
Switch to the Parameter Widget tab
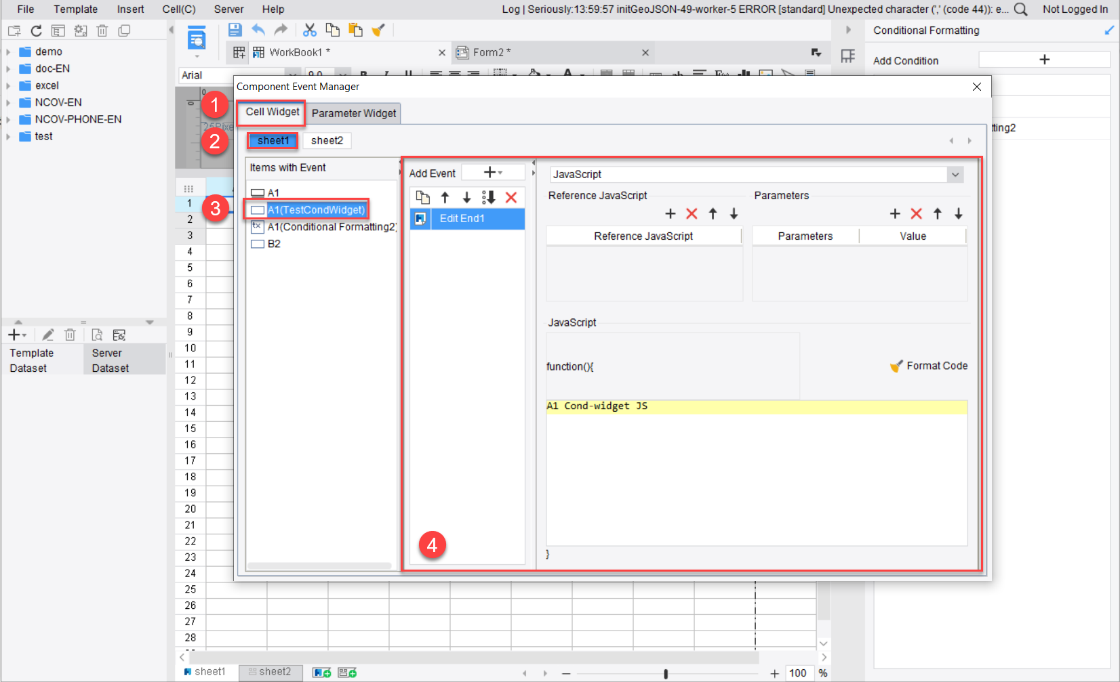tap(354, 113)
